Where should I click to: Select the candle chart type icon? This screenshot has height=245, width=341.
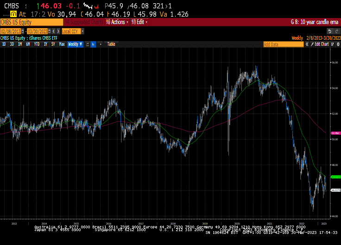[93, 44]
